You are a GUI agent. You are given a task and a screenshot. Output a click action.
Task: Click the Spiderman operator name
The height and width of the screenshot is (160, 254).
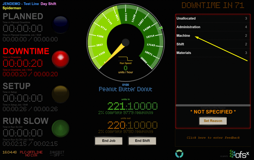tap(12, 8)
